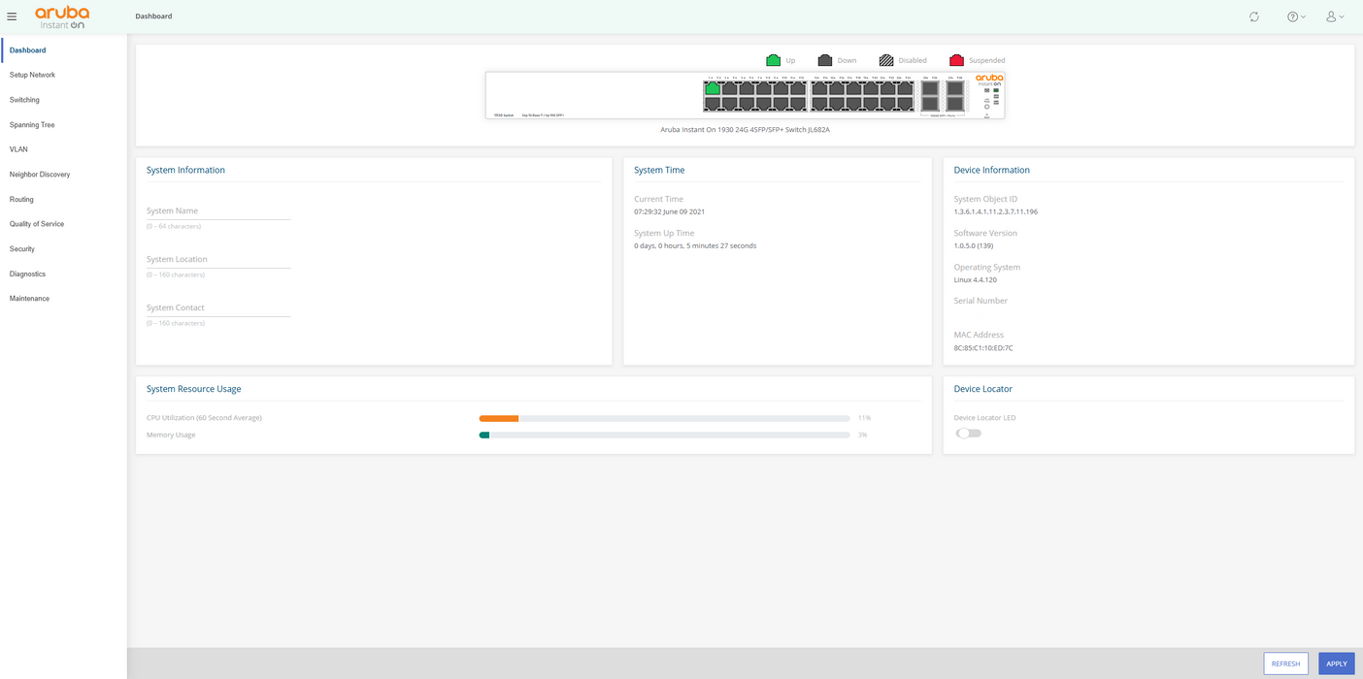Click the current time value 07:29:32 June 09 2021
The width and height of the screenshot is (1363, 679).
(669, 211)
